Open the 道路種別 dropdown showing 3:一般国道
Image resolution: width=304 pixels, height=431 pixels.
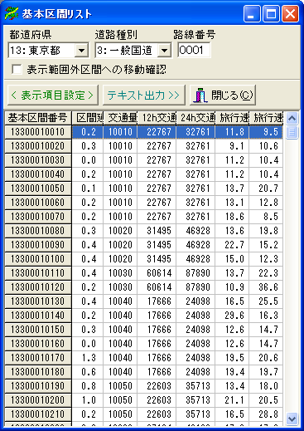(x=164, y=51)
